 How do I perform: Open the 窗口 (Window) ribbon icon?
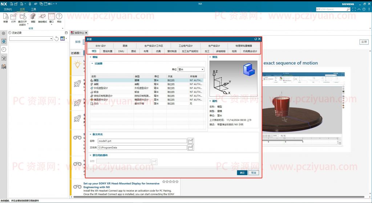[52, 16]
